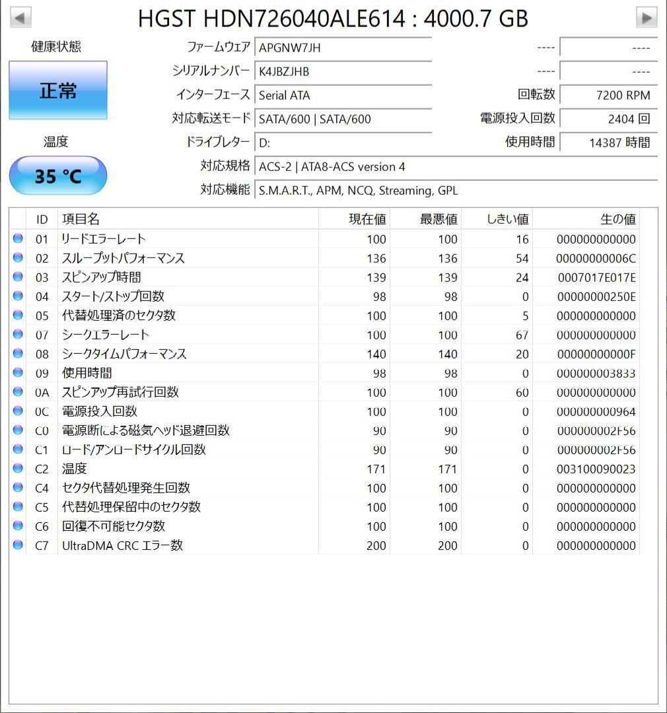The height and width of the screenshot is (713, 667).
Task: Click the indicator for 代替処理保留中のセクタ数
Action: pos(18,507)
